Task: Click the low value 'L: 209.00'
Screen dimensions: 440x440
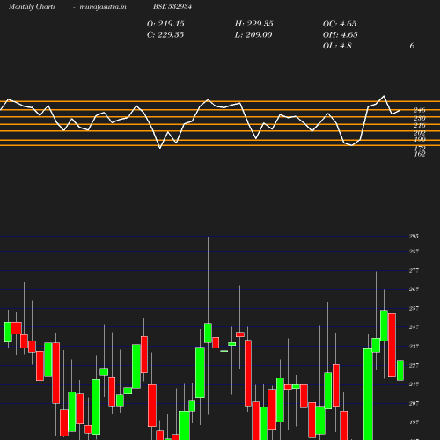Action: [x=253, y=35]
